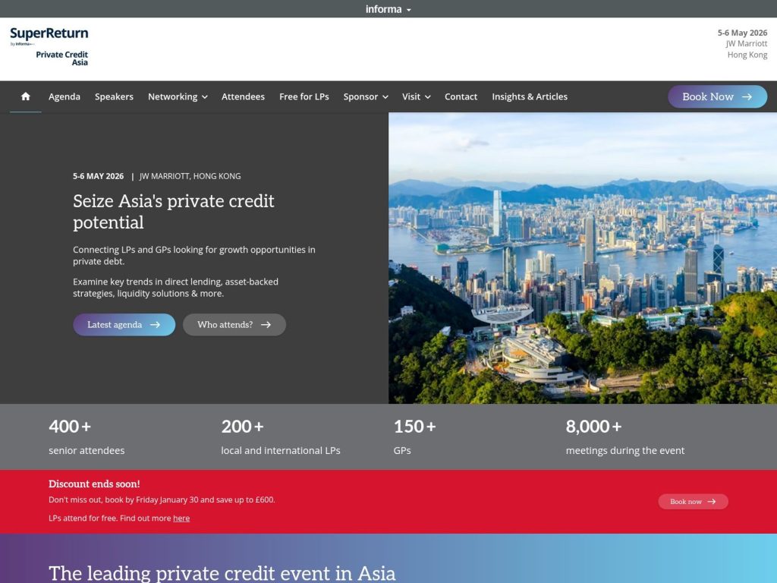Click the home icon in the navigation bar
The width and height of the screenshot is (777, 583).
click(25, 96)
